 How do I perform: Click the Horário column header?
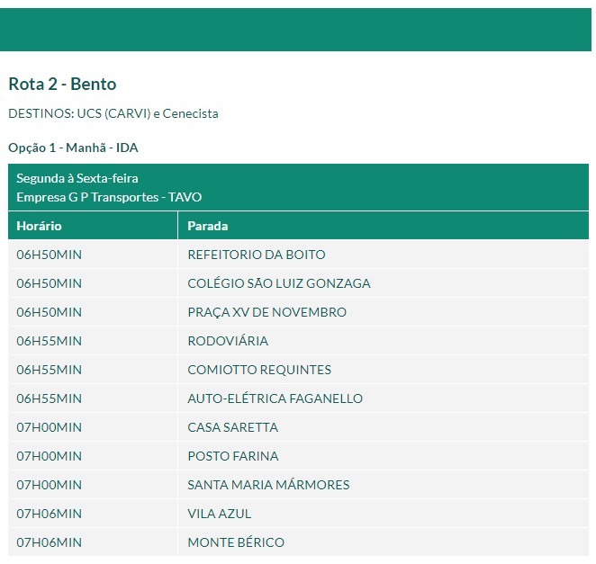click(40, 226)
